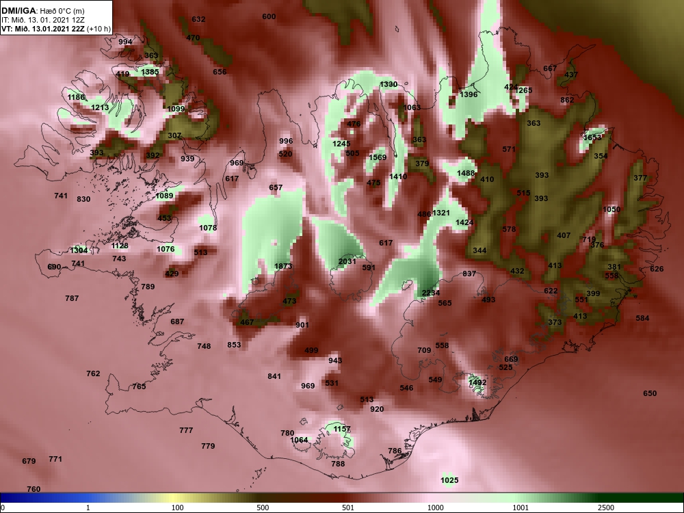Click the offshore value 679

(29, 461)
